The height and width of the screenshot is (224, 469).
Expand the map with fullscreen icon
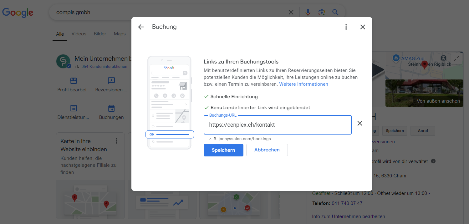(456, 59)
